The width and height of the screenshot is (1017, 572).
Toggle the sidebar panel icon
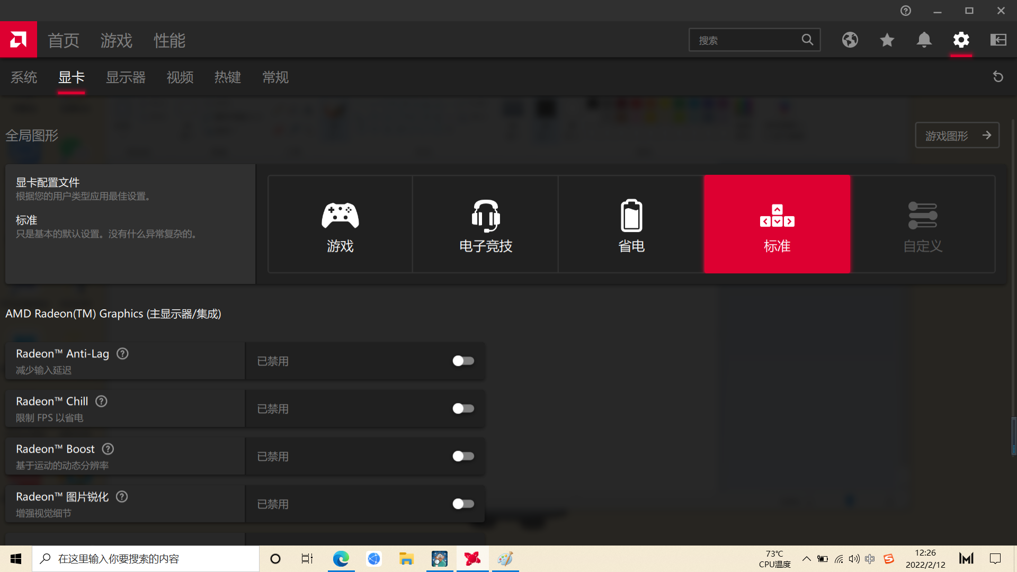(998, 40)
